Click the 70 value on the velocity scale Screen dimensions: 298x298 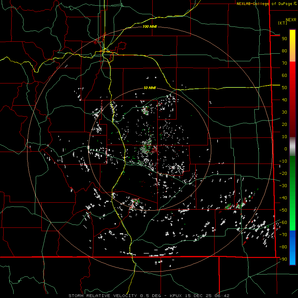pos(284,63)
